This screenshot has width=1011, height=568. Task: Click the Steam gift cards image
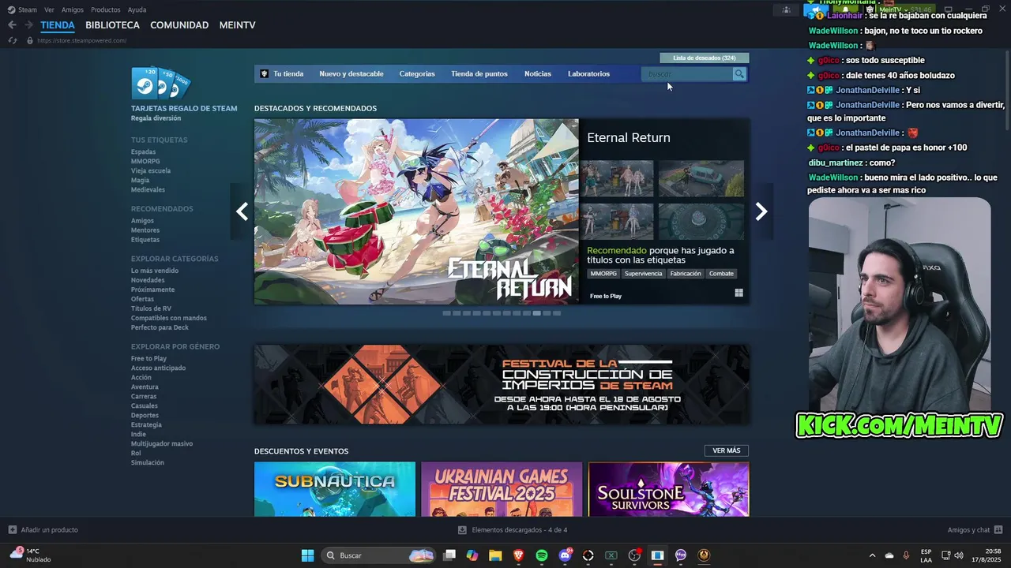161,83
